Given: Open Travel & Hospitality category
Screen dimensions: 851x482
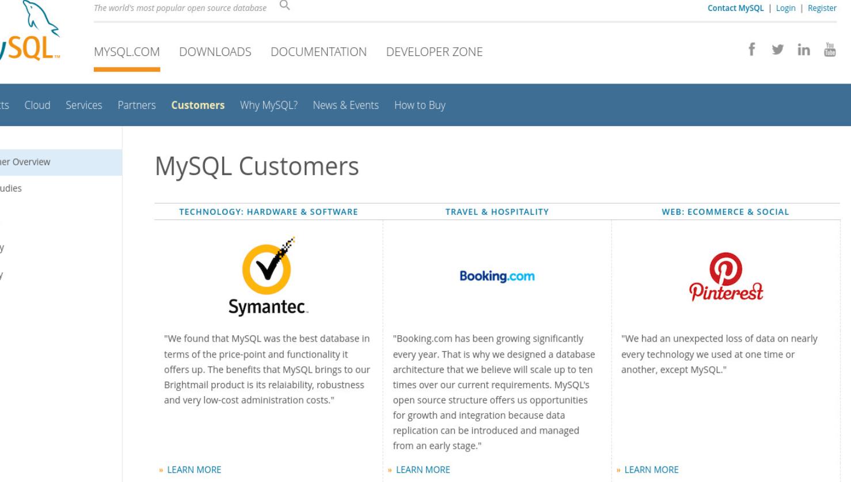Looking at the screenshot, I should pyautogui.click(x=497, y=212).
